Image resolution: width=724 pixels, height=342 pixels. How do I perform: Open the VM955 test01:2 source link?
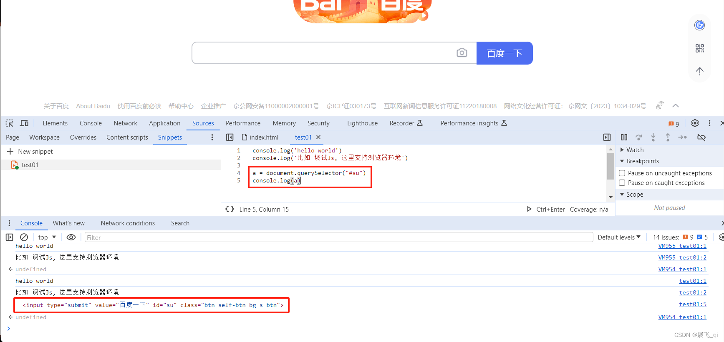(x=682, y=257)
